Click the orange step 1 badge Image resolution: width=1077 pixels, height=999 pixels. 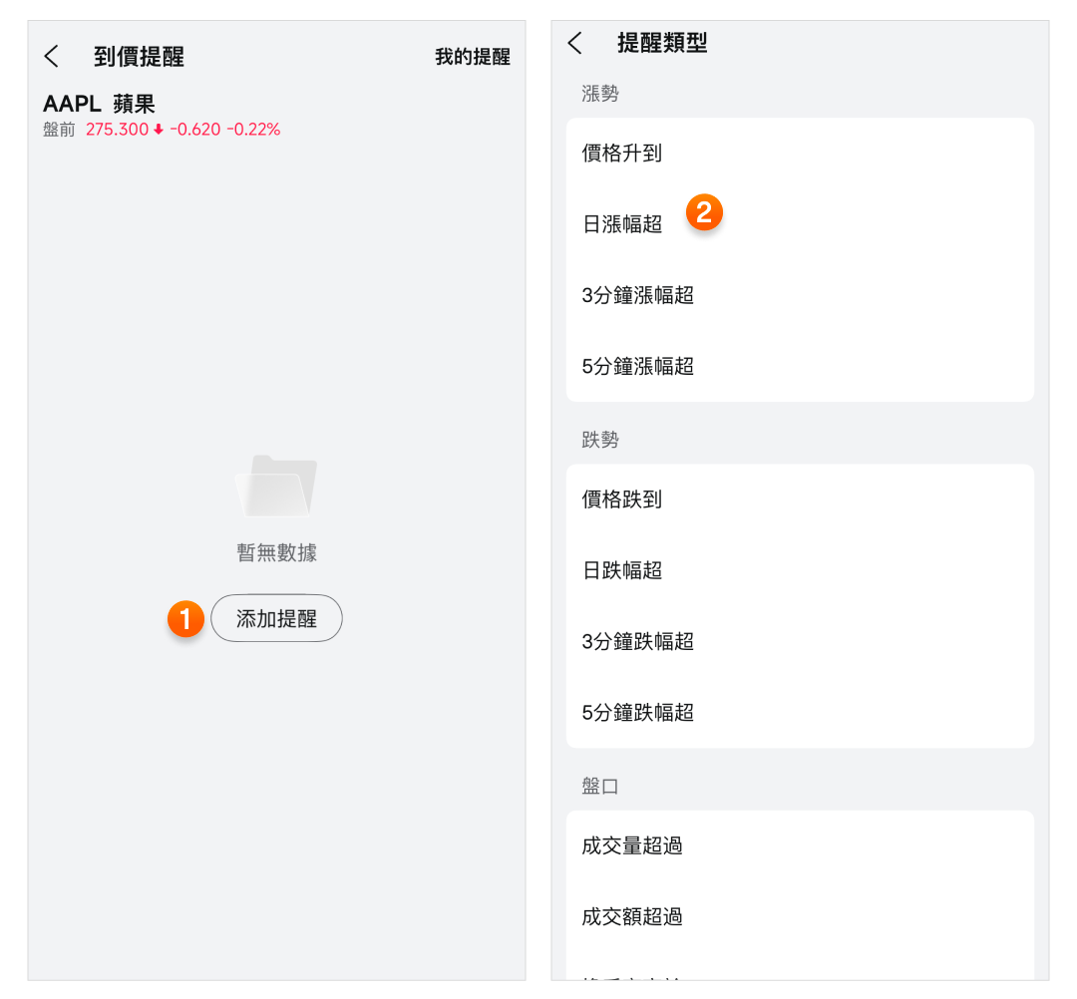coord(185,618)
